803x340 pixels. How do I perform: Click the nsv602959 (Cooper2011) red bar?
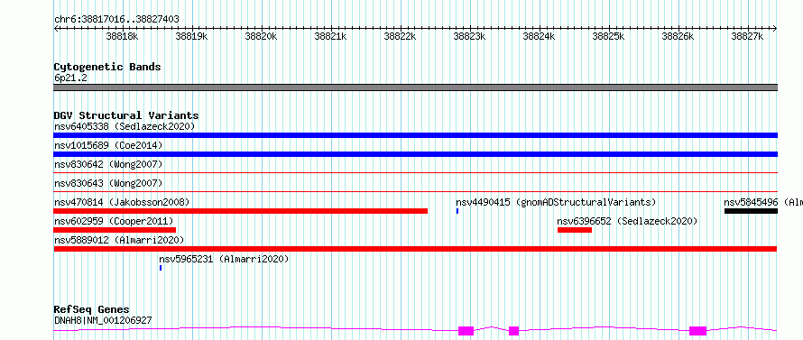coord(115,230)
